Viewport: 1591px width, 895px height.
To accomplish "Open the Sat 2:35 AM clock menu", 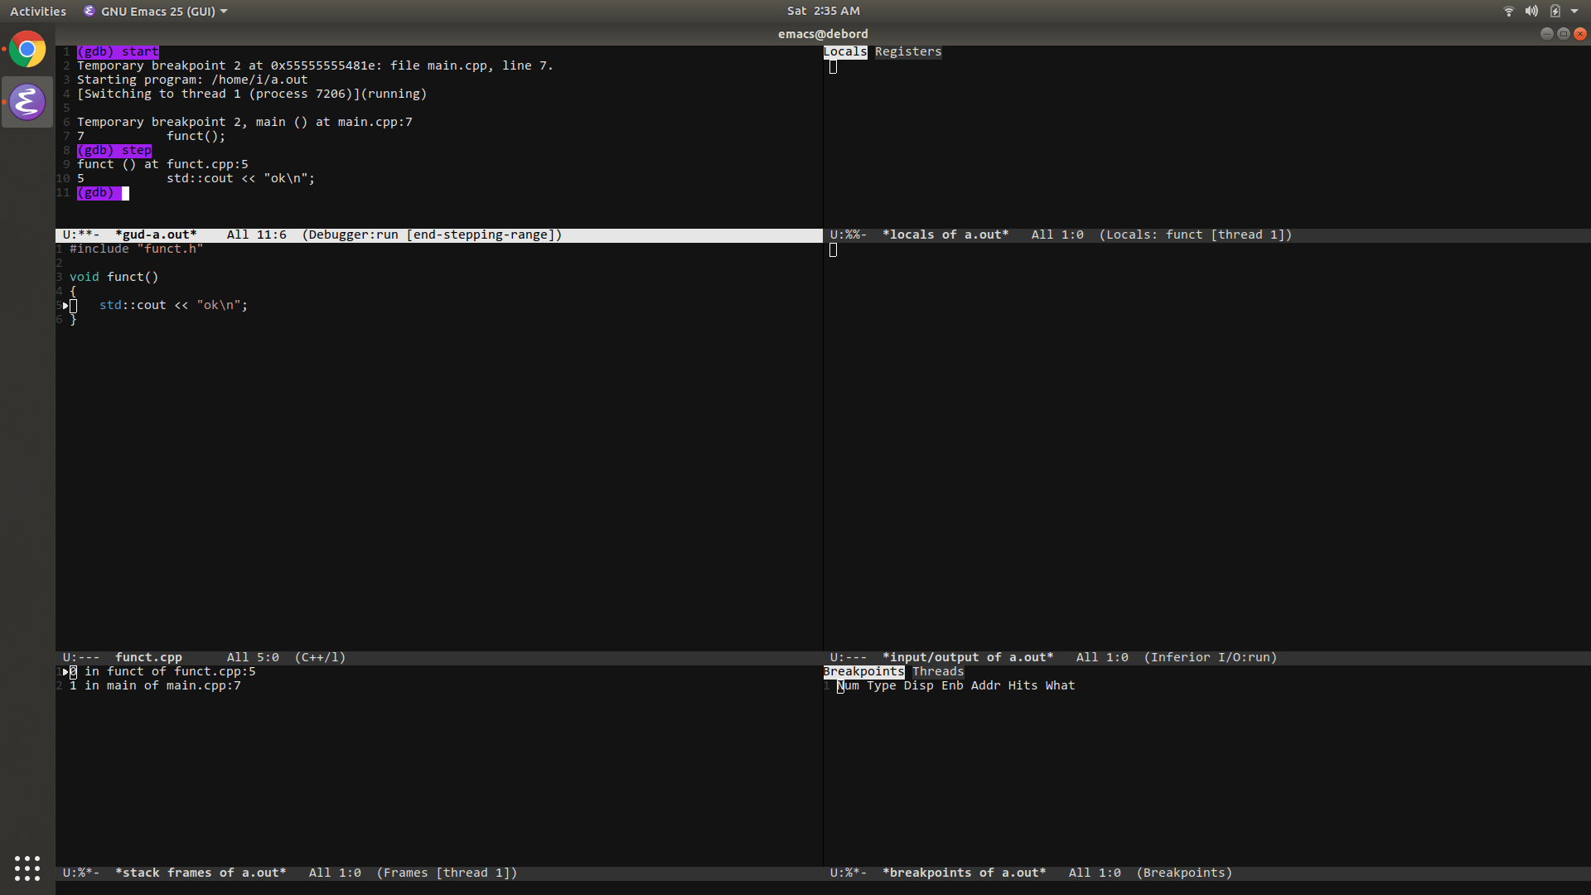I will (823, 11).
